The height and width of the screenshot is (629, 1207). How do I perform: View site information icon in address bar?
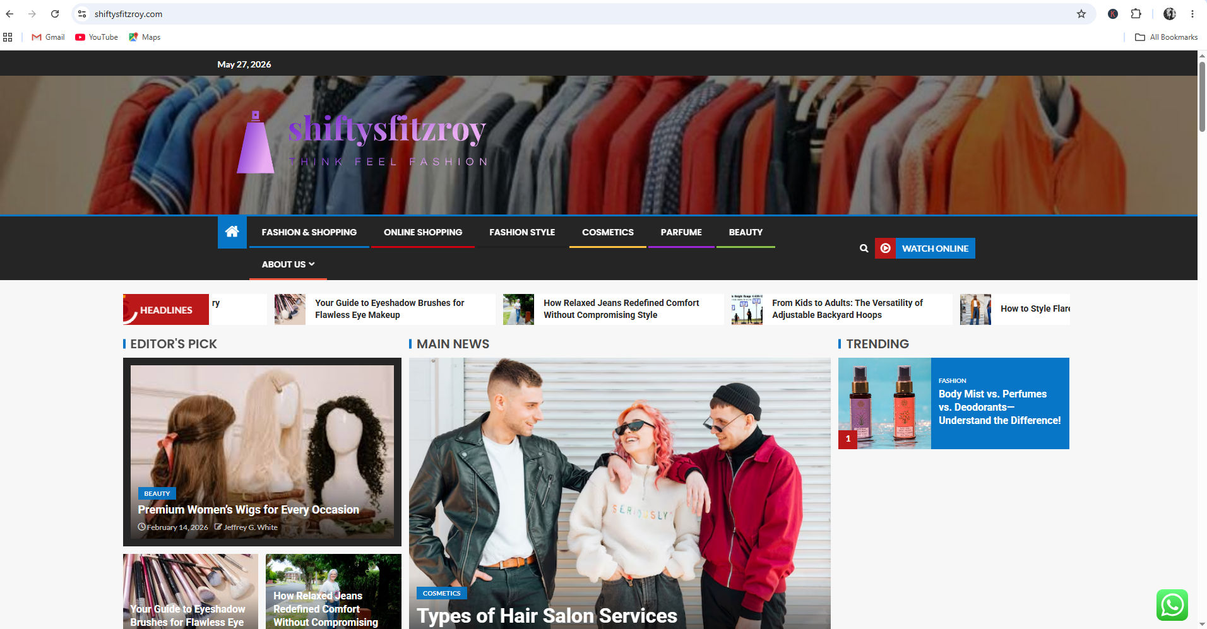coord(82,14)
